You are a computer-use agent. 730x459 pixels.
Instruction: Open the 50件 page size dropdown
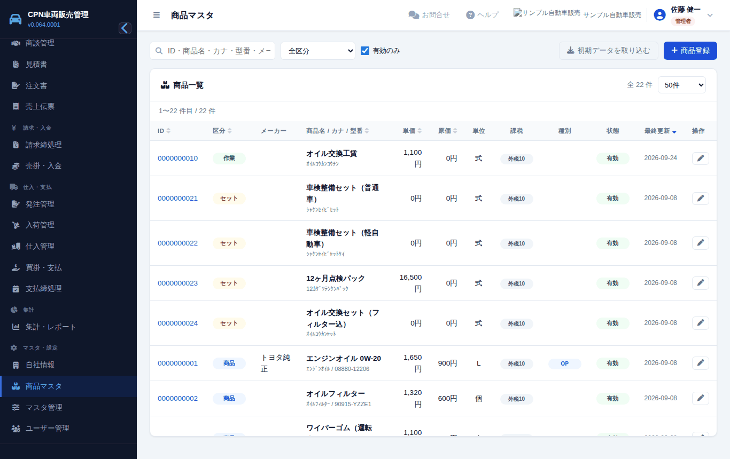pyautogui.click(x=682, y=85)
